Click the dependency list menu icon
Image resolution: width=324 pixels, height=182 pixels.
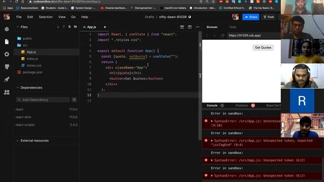(x=74, y=100)
